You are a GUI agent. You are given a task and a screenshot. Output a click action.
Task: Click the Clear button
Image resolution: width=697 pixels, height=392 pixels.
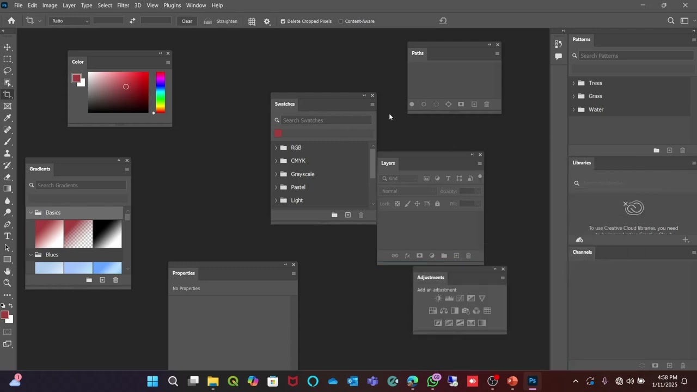coord(187,21)
